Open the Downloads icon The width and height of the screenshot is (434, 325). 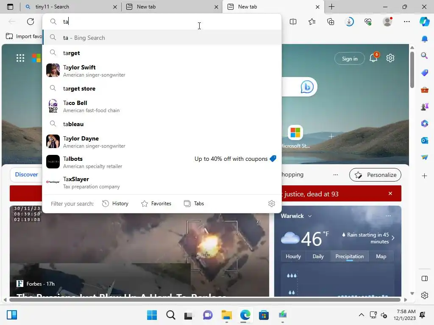(x=350, y=22)
